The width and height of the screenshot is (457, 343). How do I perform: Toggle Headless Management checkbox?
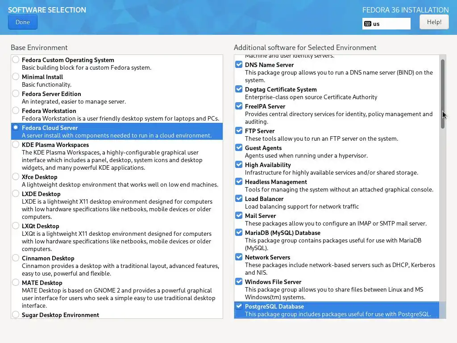point(239,181)
